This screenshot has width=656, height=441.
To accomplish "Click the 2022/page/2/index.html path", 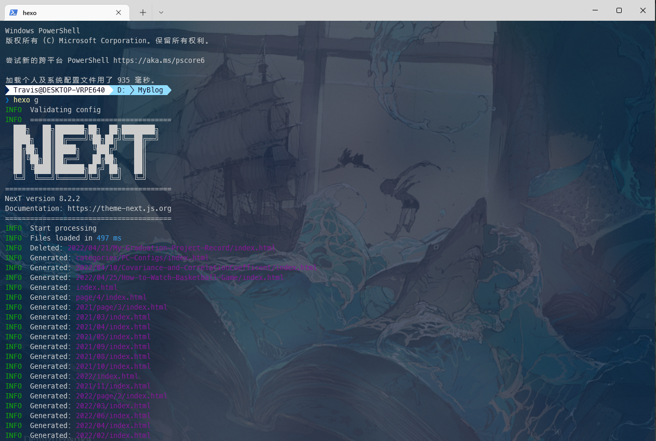I will pyautogui.click(x=122, y=396).
